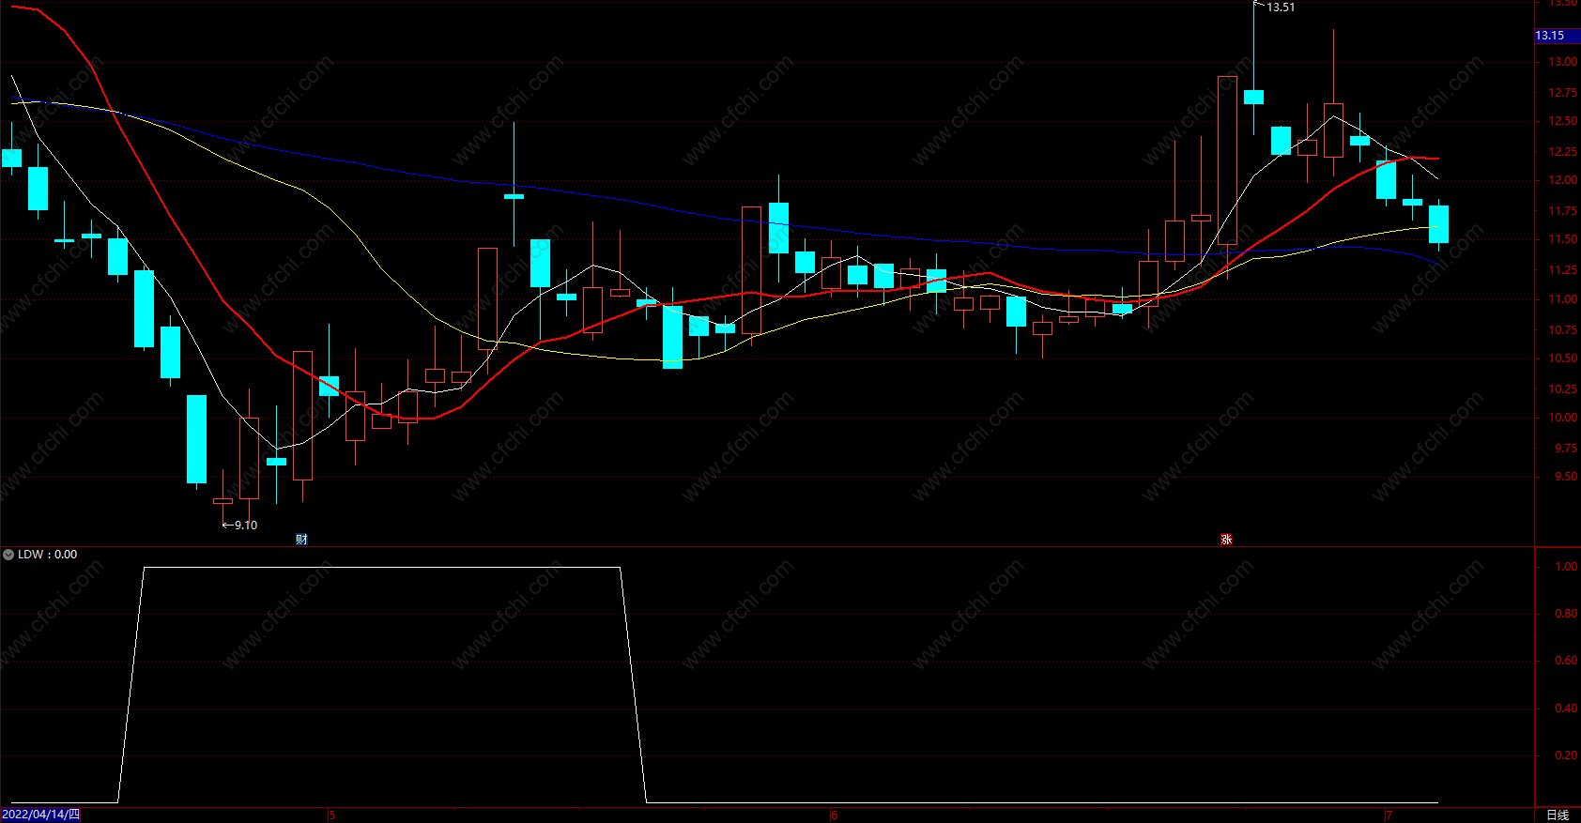Screen dimensions: 1581x823
Task: Click the 13.00 price axis label
Action: [1563, 62]
